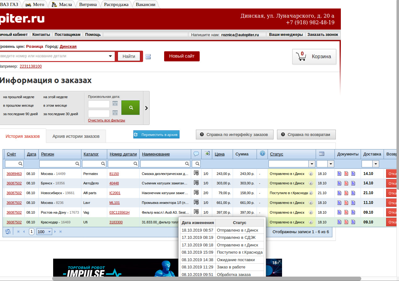Screen dimensions: 399x281
Task: Open the red document icon in Ufi row
Action: pyautogui.click(x=346, y=222)
